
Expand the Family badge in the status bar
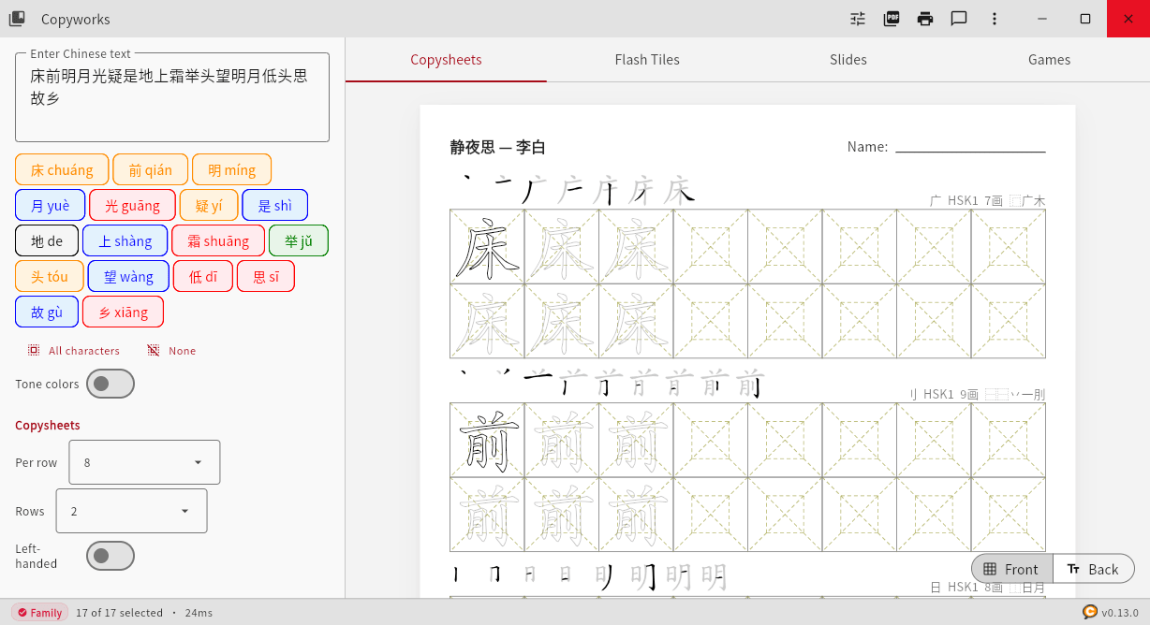pyautogui.click(x=39, y=612)
